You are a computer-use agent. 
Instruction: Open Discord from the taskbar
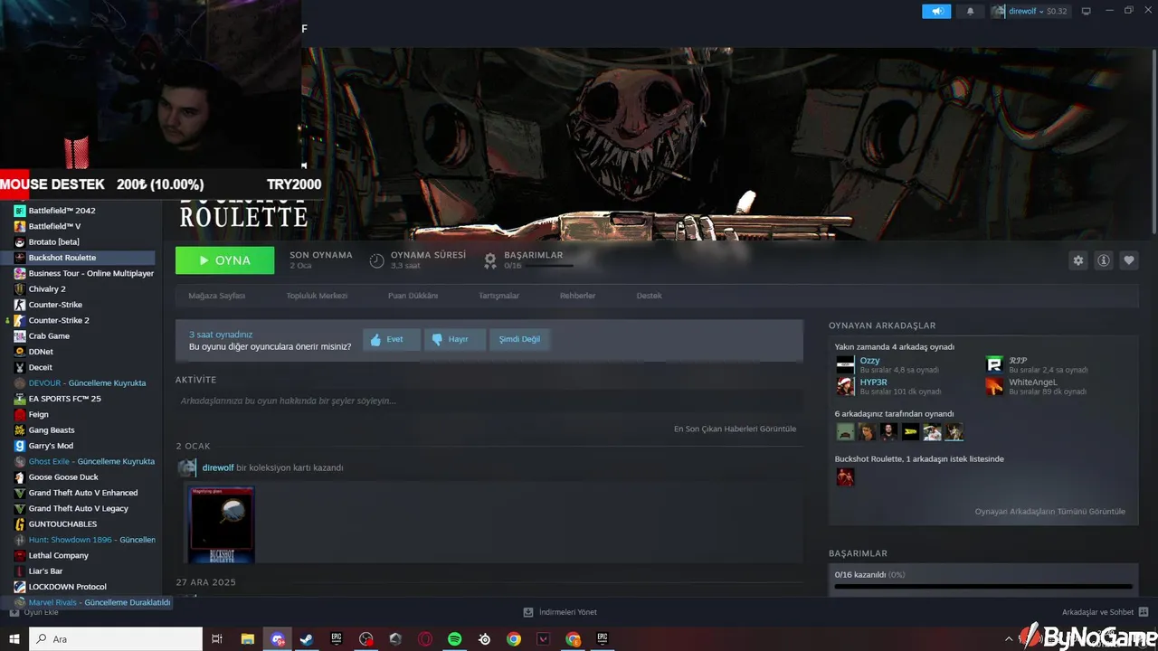(x=278, y=639)
